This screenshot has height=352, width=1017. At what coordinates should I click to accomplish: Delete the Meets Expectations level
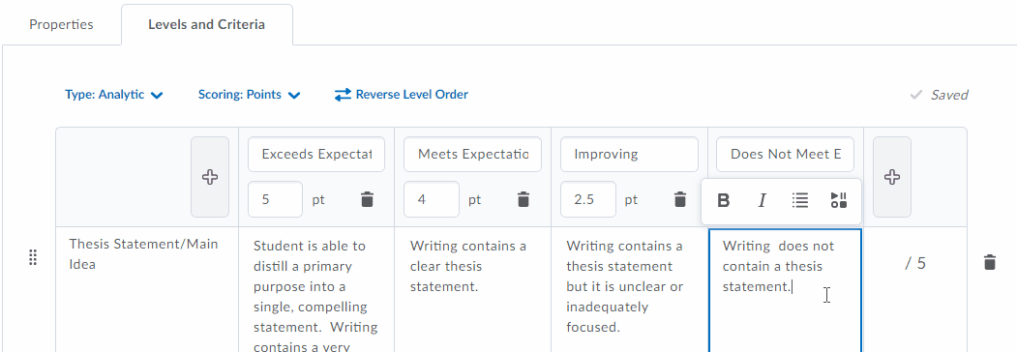point(523,199)
